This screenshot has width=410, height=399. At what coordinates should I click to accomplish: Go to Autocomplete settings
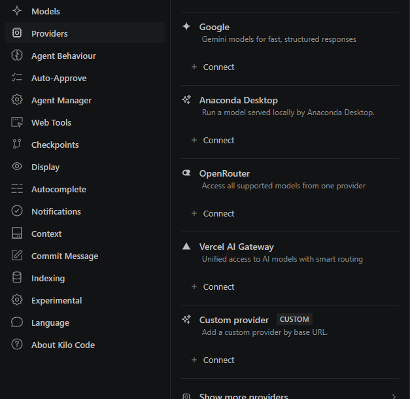point(85,189)
